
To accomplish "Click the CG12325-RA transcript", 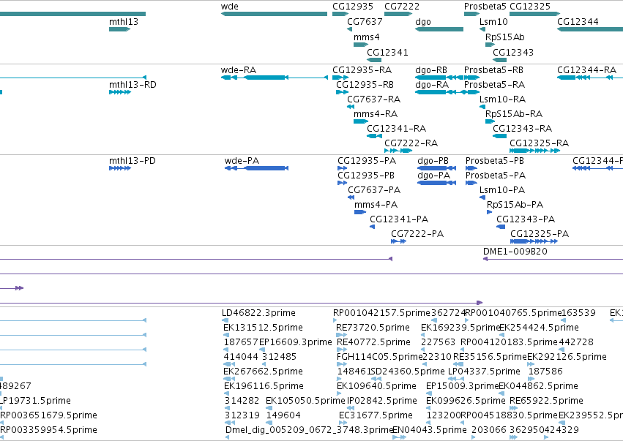I will coord(534,151).
